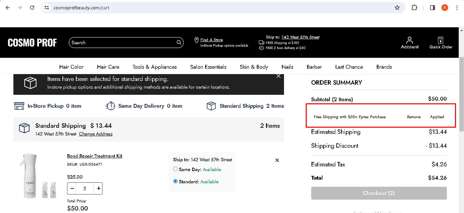
Task: Click the Find A Store location pin
Action: 196,40
